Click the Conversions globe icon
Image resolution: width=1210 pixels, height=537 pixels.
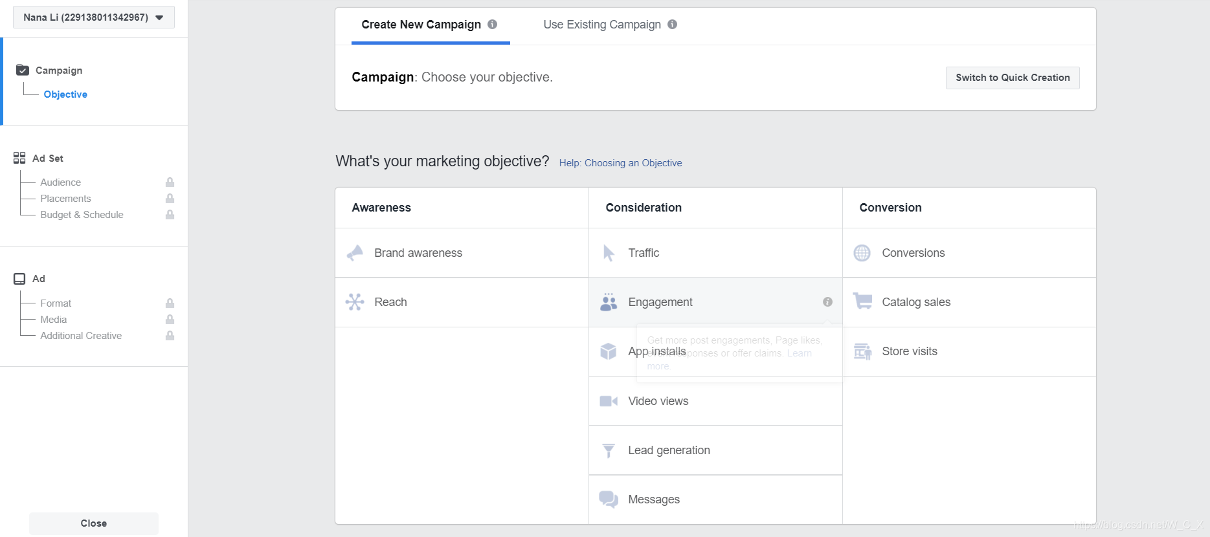click(x=862, y=253)
